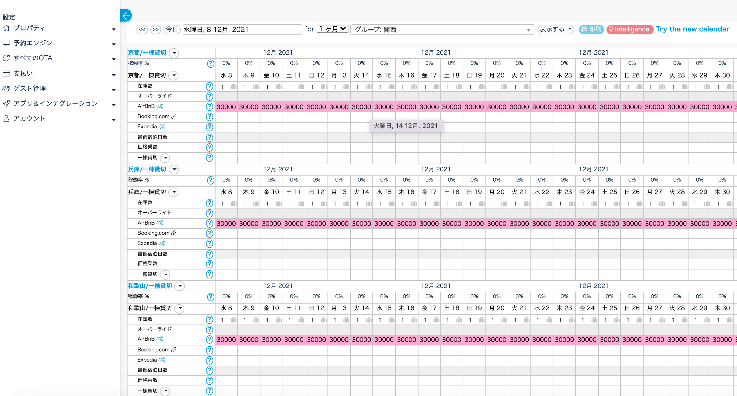Click the previous period << button

point(142,29)
